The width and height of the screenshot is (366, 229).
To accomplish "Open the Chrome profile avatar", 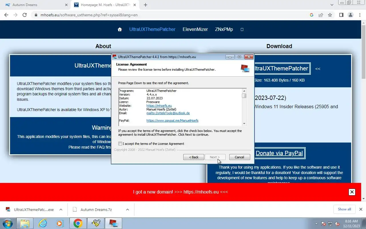I will [x=350, y=15].
